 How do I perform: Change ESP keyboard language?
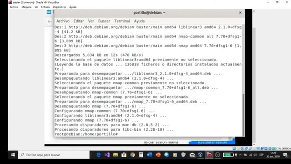(261, 155)
